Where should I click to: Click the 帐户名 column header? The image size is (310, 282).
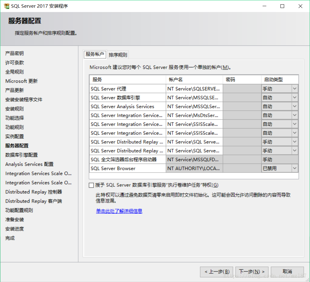(194, 80)
